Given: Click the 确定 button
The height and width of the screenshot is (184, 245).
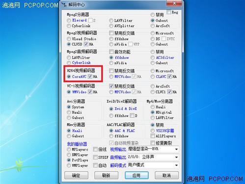Looking at the screenshot, I should [x=76, y=175].
